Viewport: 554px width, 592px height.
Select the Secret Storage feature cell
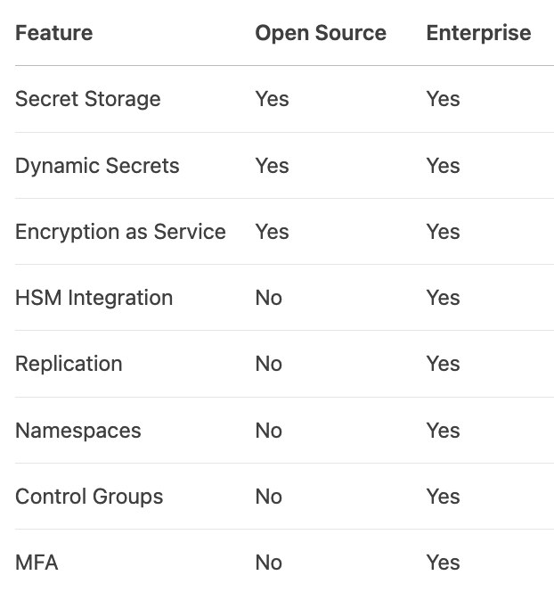pos(88,99)
